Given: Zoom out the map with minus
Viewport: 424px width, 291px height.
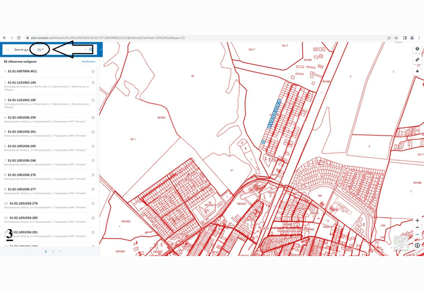Looking at the screenshot, I should point(417,234).
